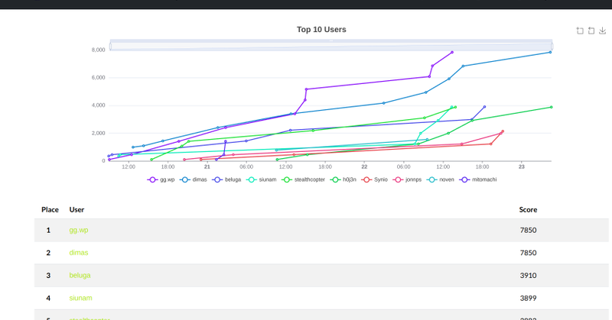Click the data zoom slider bar above chart
612x320 pixels.
click(331, 47)
